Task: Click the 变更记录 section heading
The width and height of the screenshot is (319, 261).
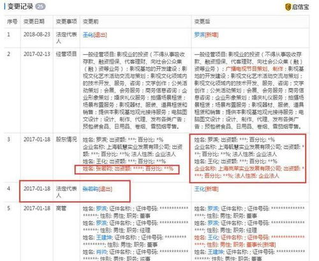Action: (20, 6)
